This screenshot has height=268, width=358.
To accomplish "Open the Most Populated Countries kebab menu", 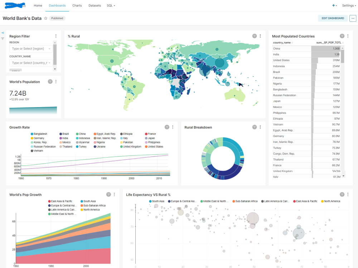I will tap(348, 36).
